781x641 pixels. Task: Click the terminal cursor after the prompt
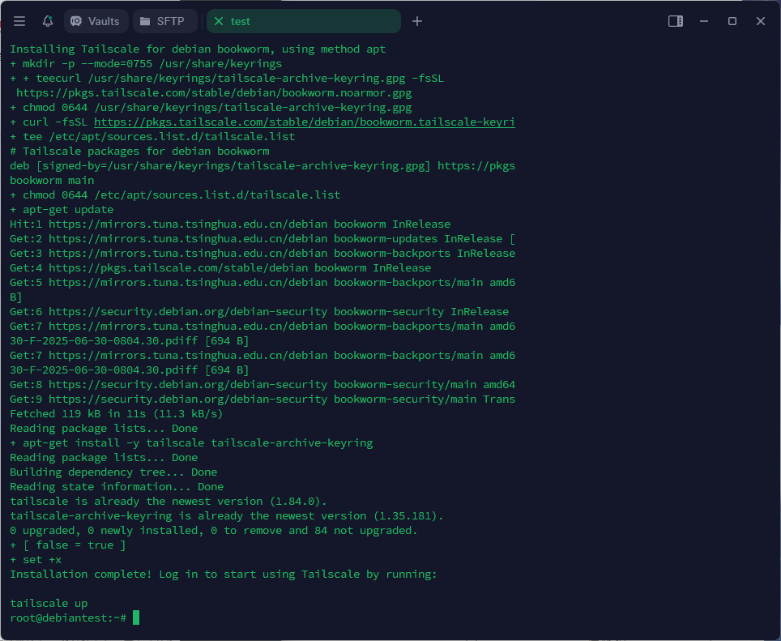136,618
